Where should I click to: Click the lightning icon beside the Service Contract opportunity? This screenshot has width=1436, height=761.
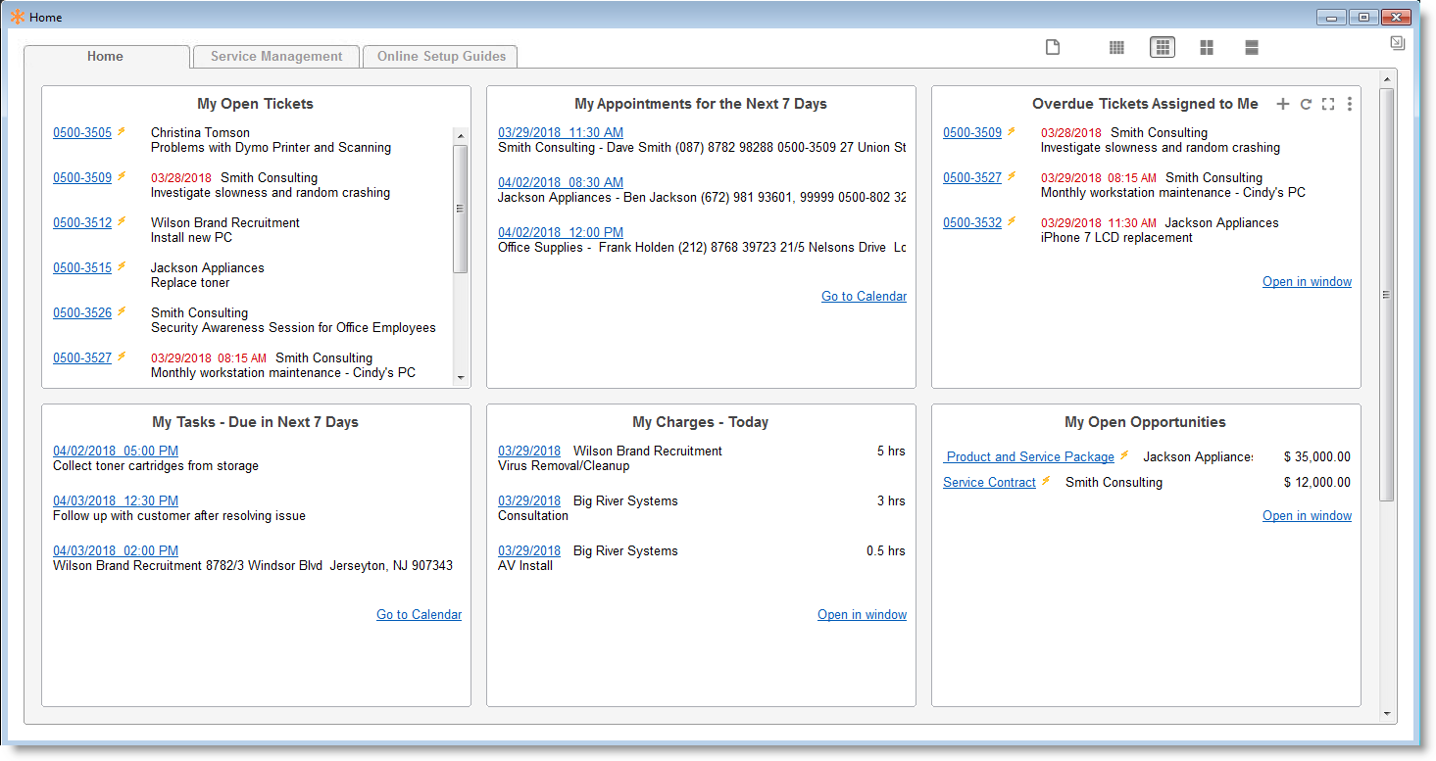pyautogui.click(x=1046, y=481)
